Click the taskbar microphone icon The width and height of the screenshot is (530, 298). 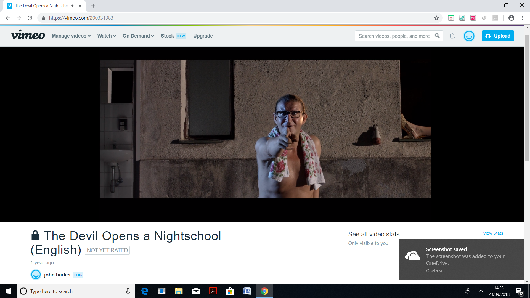(128, 291)
